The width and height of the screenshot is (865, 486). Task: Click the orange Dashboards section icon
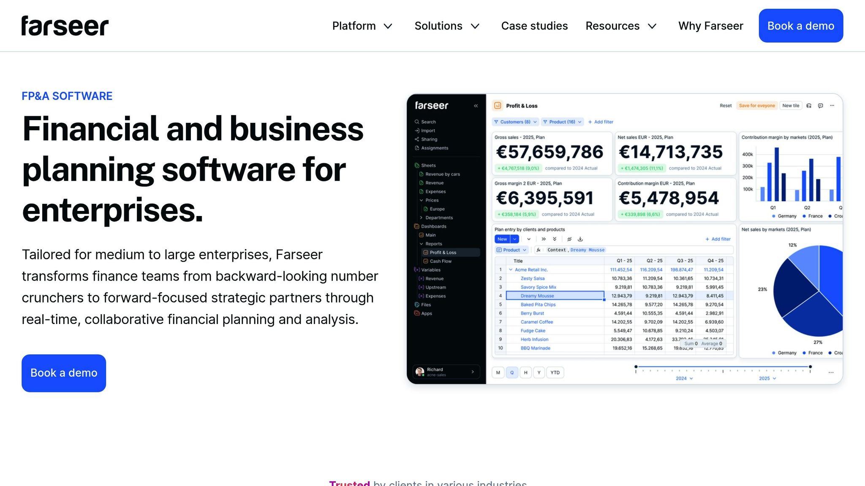click(417, 226)
